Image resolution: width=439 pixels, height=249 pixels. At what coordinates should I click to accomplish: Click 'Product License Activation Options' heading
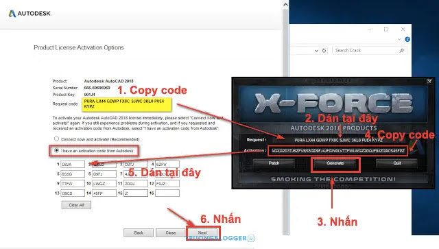tap(79, 47)
